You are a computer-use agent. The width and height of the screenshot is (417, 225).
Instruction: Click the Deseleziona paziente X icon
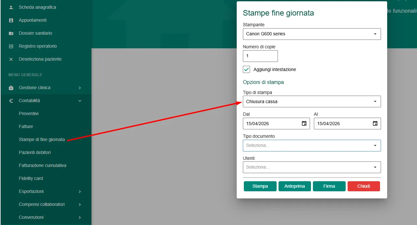point(11,59)
